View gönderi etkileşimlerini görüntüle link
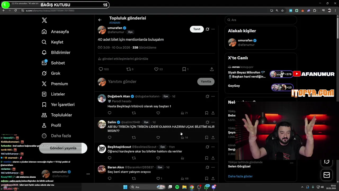Image resolution: width=339 pixels, height=191 pixels. coord(123,59)
